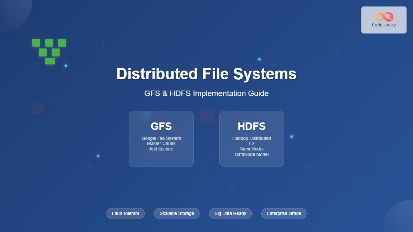Choose the Big Data Ready pill

coord(230,213)
